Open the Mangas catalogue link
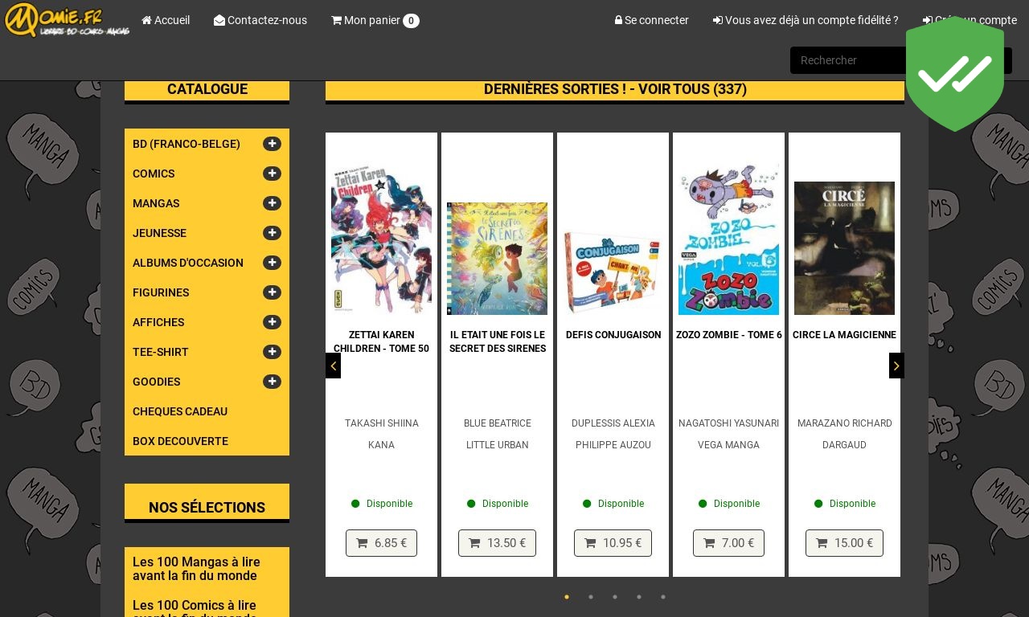Viewport: 1029px width, 617px height. pyautogui.click(x=156, y=203)
